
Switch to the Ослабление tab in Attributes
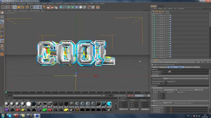coord(196,67)
